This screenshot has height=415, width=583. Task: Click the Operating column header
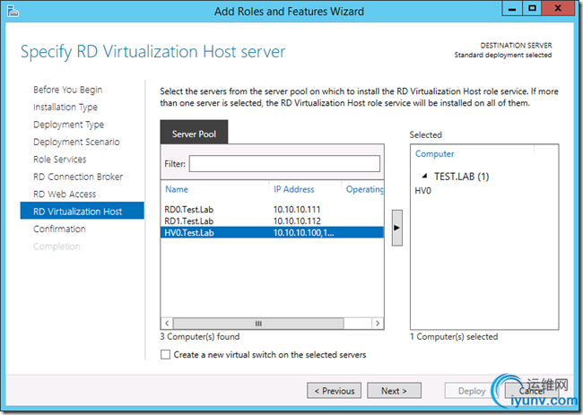(x=364, y=189)
